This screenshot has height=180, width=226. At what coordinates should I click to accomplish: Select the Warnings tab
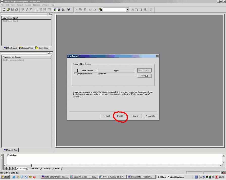pyautogui.click(x=47, y=168)
